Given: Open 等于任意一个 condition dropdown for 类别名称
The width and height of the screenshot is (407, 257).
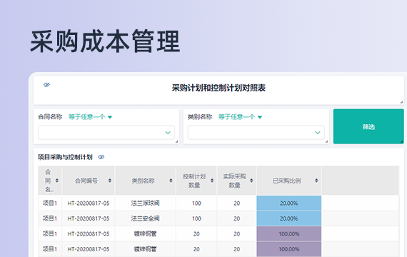Looking at the screenshot, I should [240, 117].
